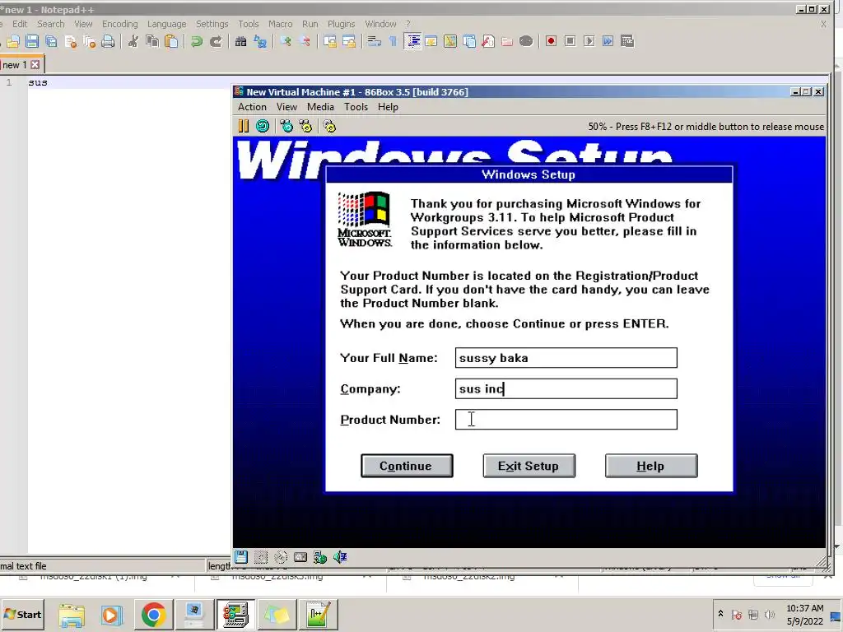The image size is (843, 632).
Task: Click the Product Number input field
Action: 566,420
